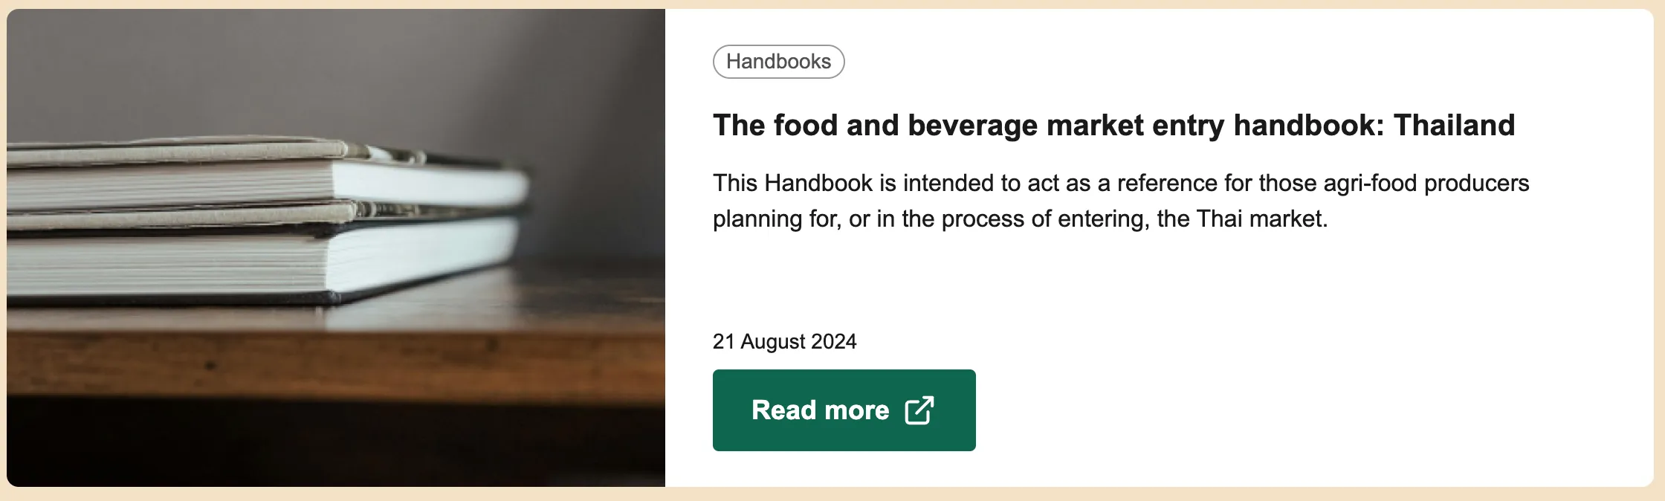Image resolution: width=1665 pixels, height=501 pixels.
Task: Click the word Thailand in the title
Action: (1454, 126)
